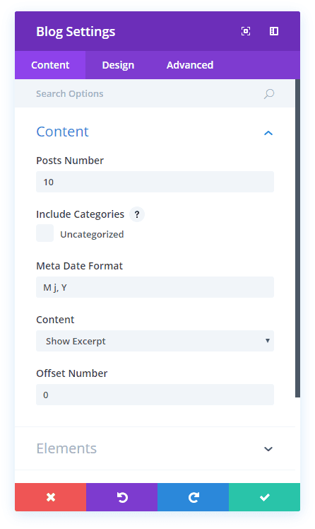Redo the change using blue arrow button
The width and height of the screenshot is (315, 529).
point(194,497)
